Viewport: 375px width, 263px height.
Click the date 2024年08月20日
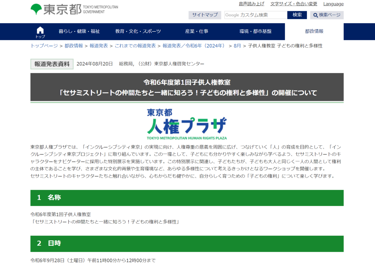[94, 64]
